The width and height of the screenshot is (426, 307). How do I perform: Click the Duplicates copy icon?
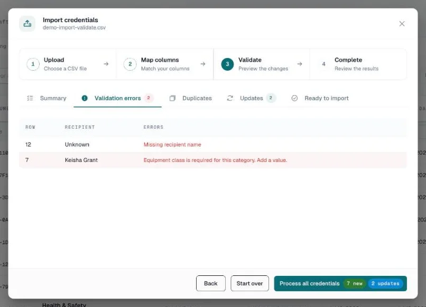[x=172, y=98]
